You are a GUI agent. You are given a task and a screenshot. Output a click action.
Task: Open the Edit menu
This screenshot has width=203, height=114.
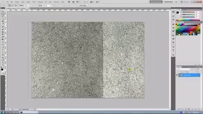12,2
